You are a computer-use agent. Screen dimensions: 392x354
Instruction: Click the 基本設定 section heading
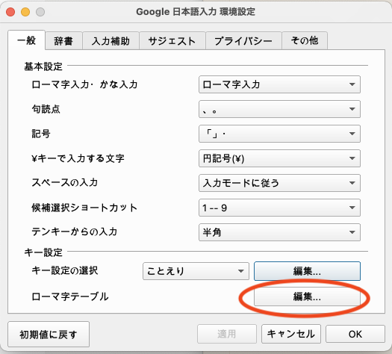[43, 66]
